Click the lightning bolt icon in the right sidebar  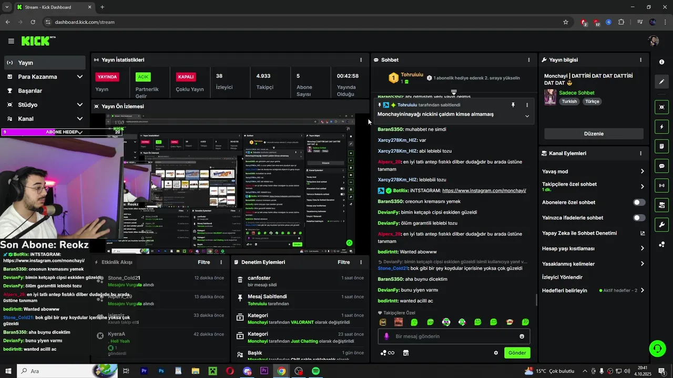(x=661, y=127)
